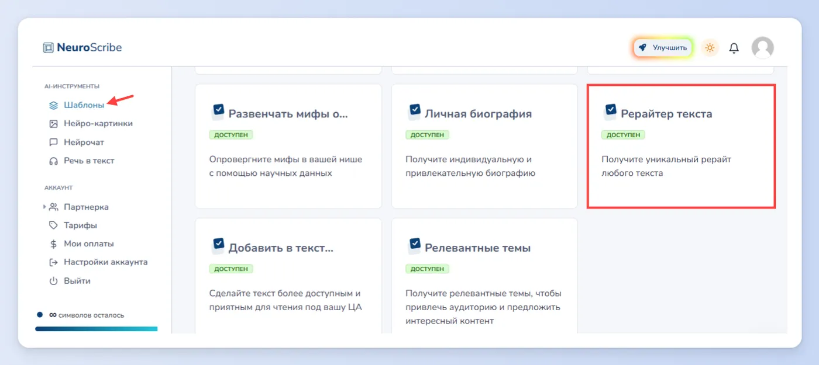Click the символов осталось progress bar
Viewport: 819px width, 365px height.
coord(97,329)
